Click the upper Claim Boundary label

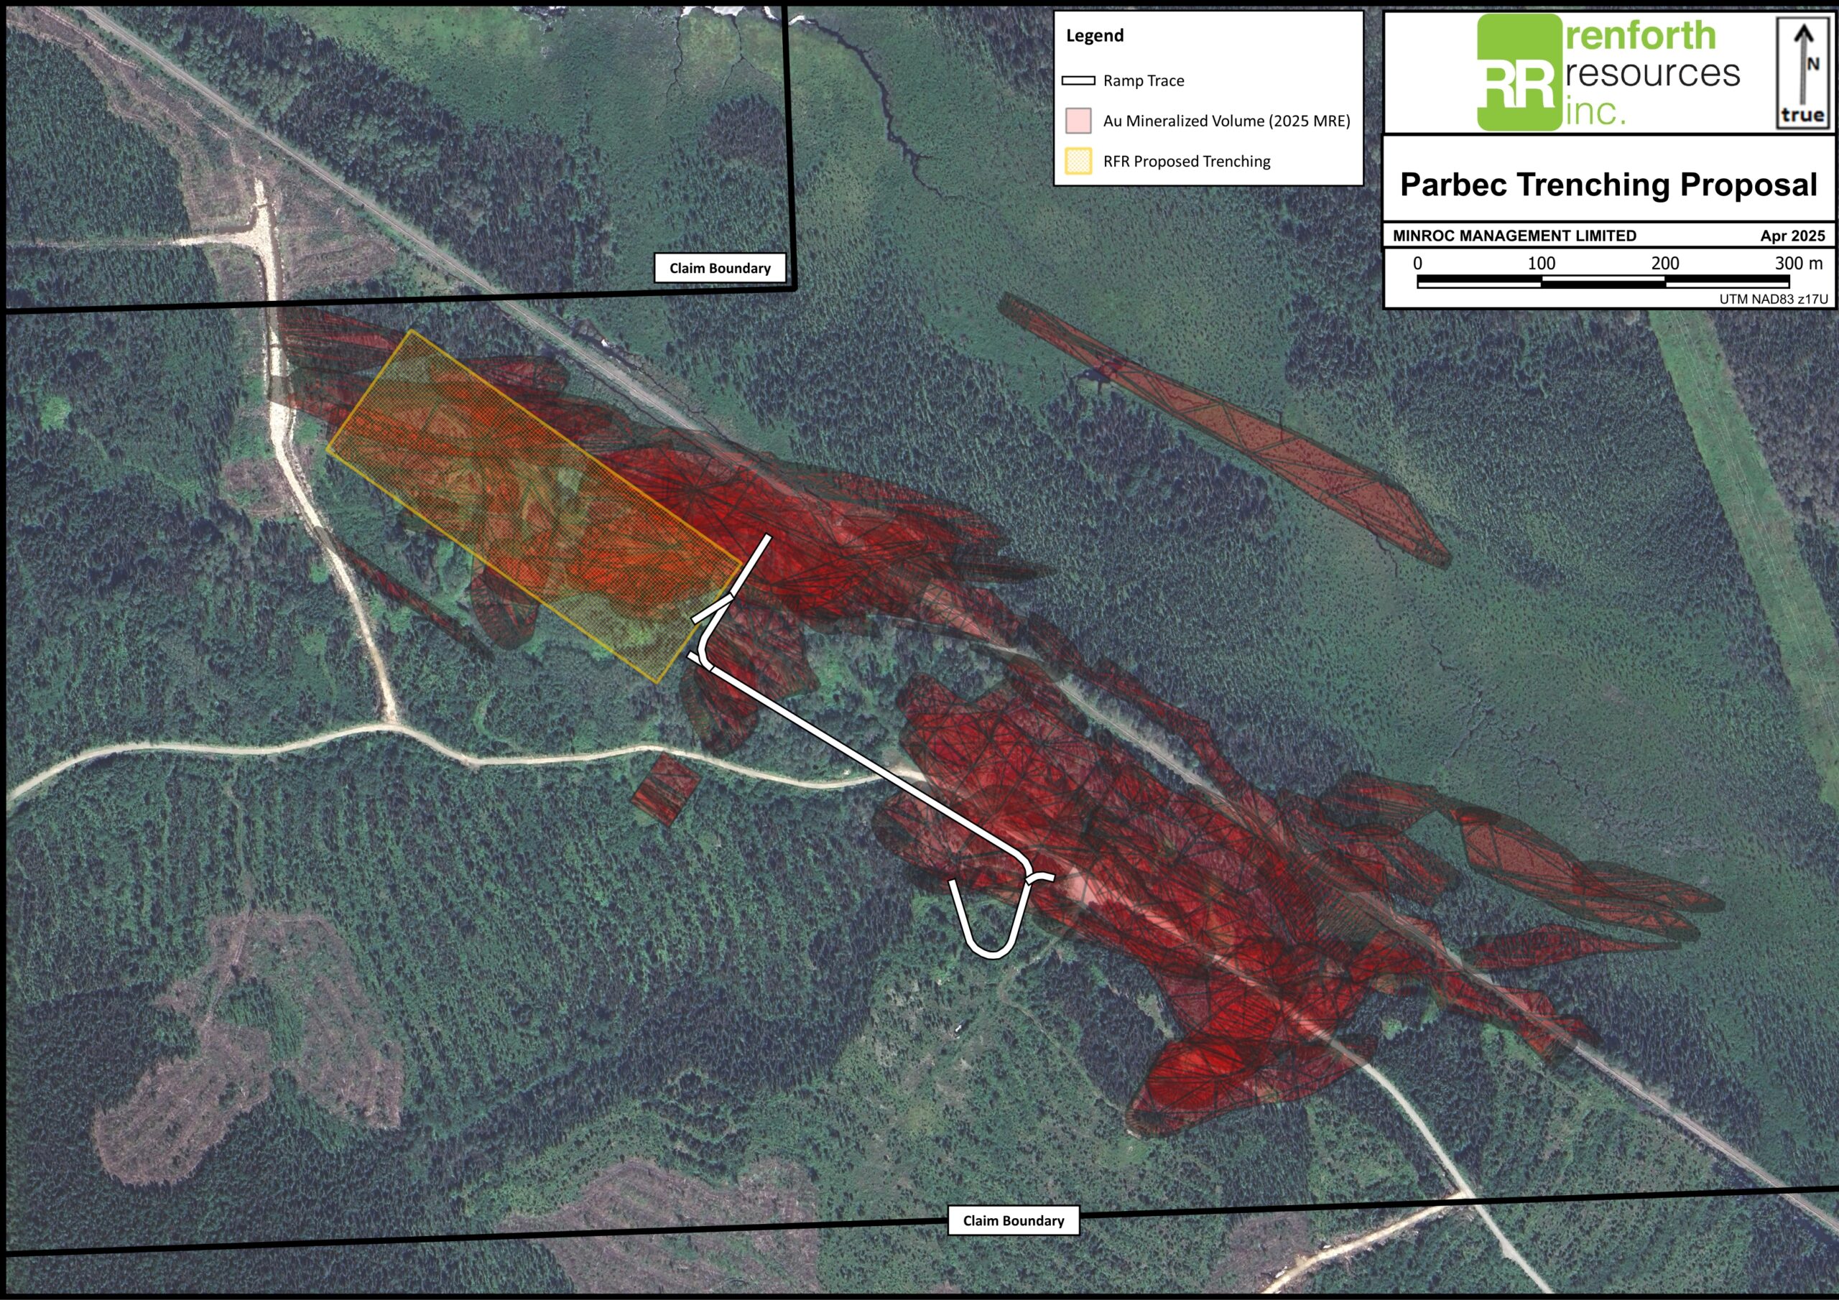click(x=720, y=267)
